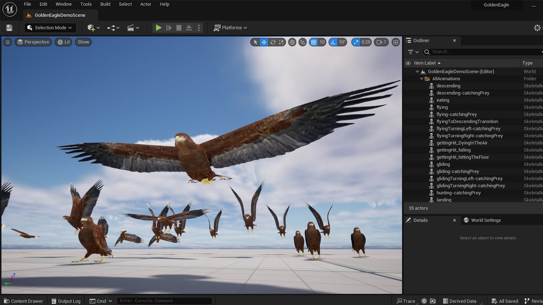Image resolution: width=543 pixels, height=305 pixels.
Task: Change the grid snap size value 10
Action: (322, 42)
